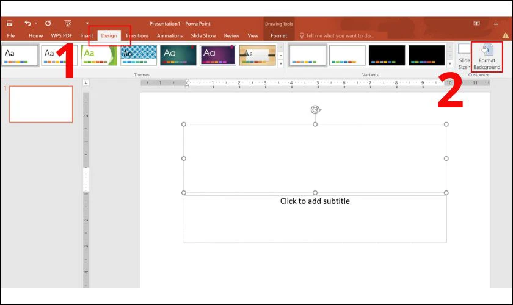Viewport: 513px width, 305px height.
Task: Open the Transitions ribbon tab
Action: coord(137,36)
